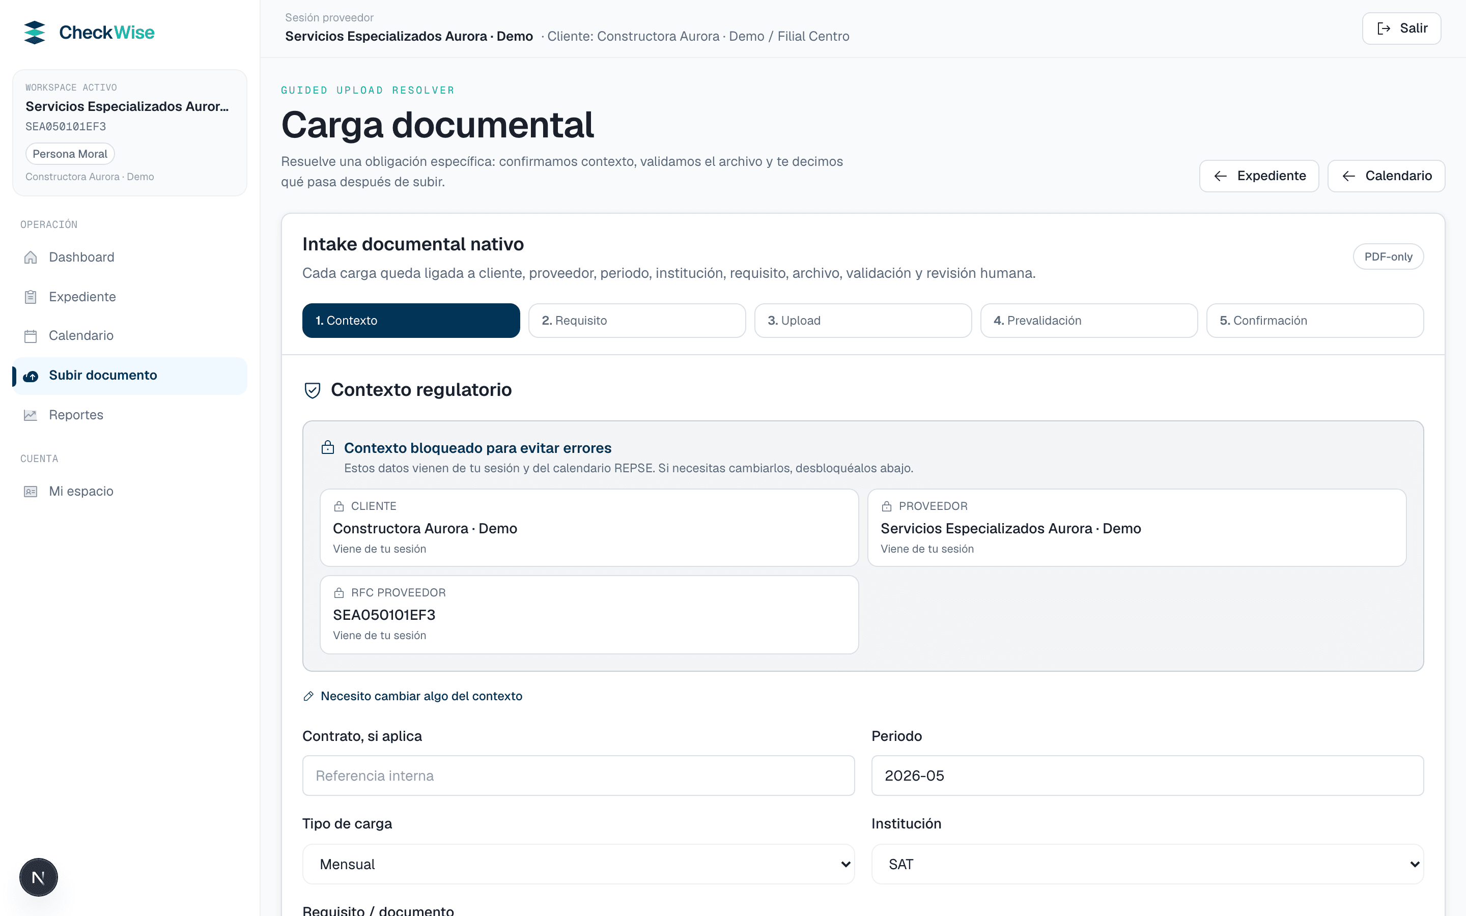The width and height of the screenshot is (1466, 916).
Task: Open Mi espacio account page
Action: [130, 491]
